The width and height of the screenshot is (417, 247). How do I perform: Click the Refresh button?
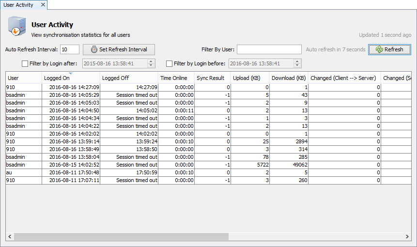coord(389,49)
